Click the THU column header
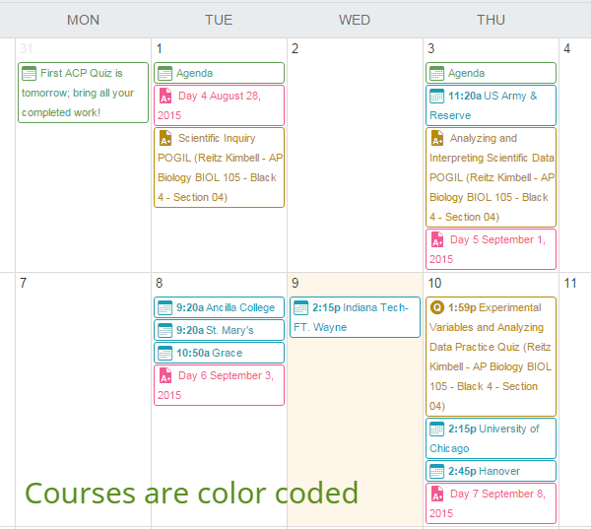 [491, 20]
